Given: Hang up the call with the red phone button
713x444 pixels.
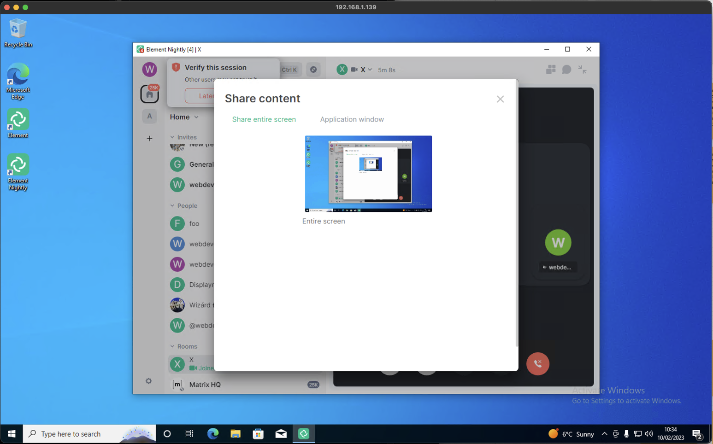Looking at the screenshot, I should (x=538, y=364).
